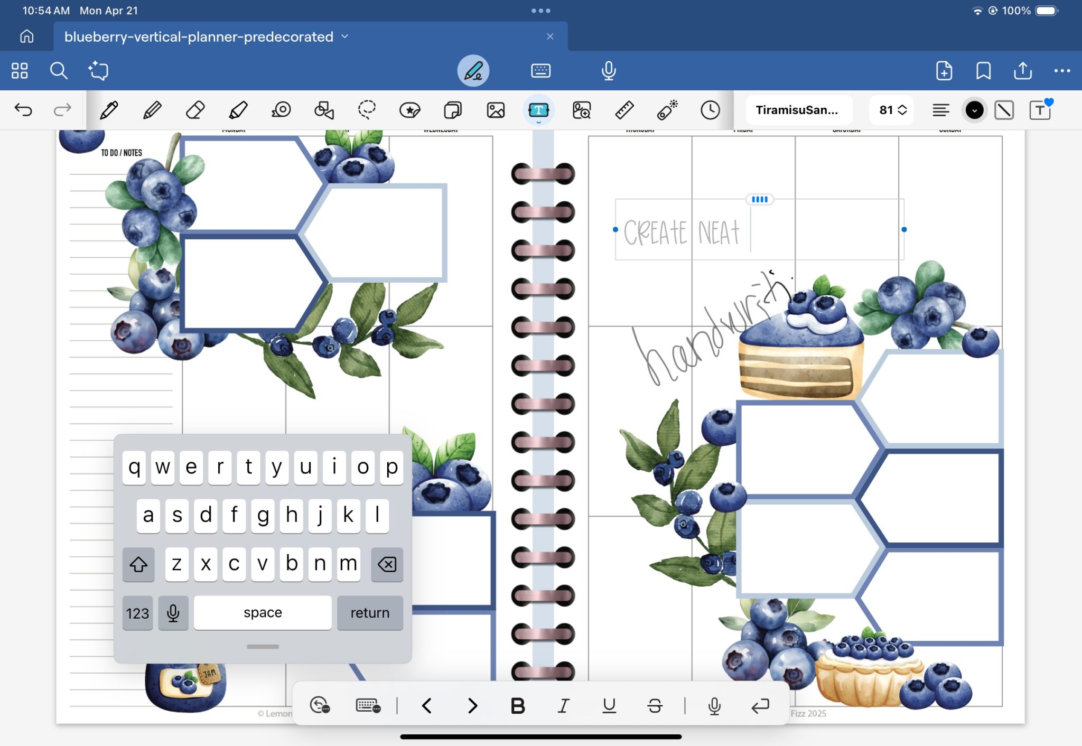Open document search
The width and height of the screenshot is (1082, 746).
tap(58, 70)
